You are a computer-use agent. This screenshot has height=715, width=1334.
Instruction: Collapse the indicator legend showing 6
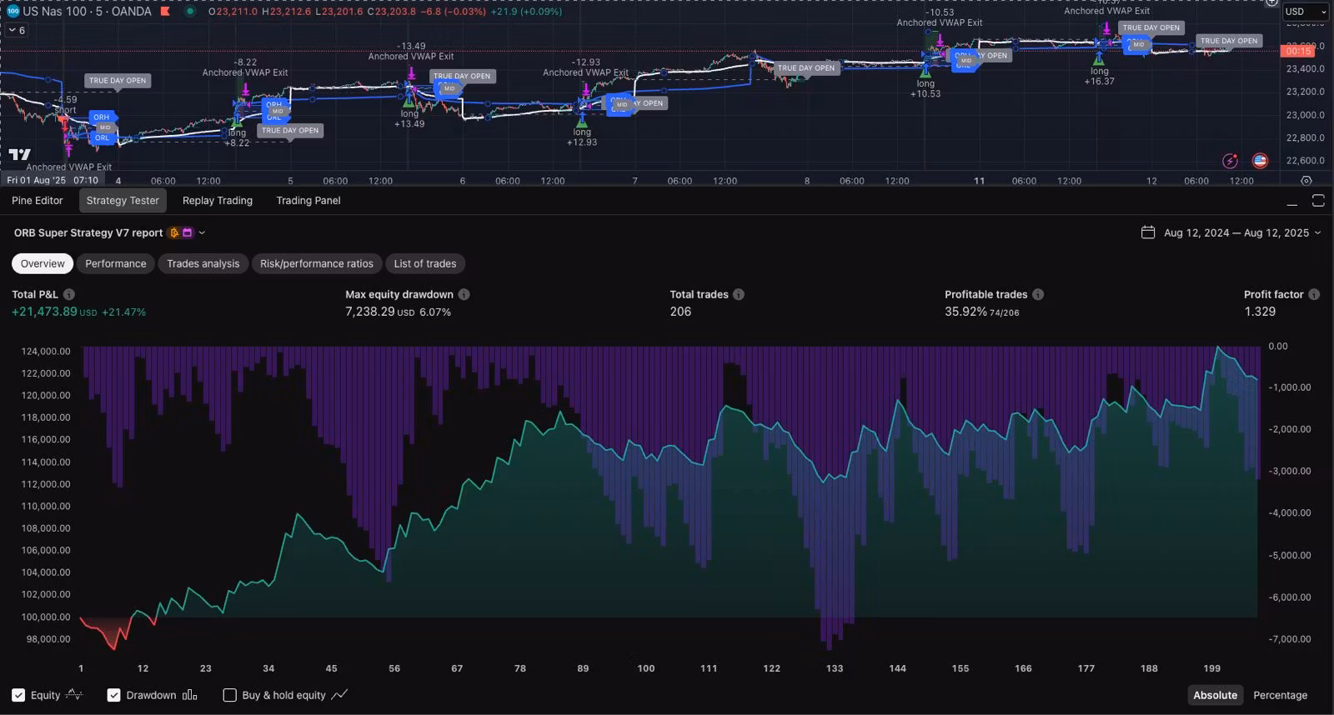[16, 30]
